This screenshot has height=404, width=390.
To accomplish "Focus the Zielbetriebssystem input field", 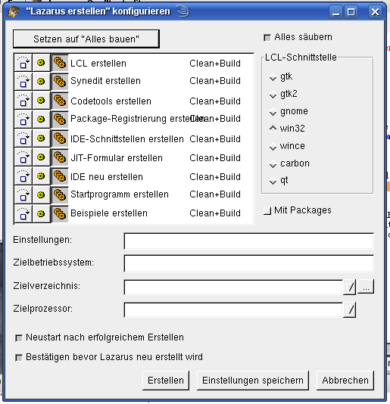I will (x=248, y=263).
